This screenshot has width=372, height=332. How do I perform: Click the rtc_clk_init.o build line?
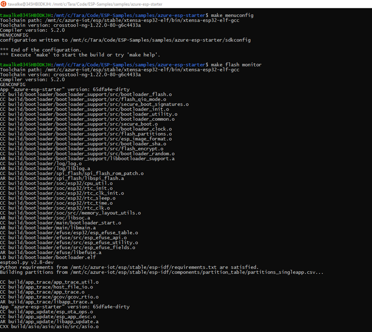62,193
